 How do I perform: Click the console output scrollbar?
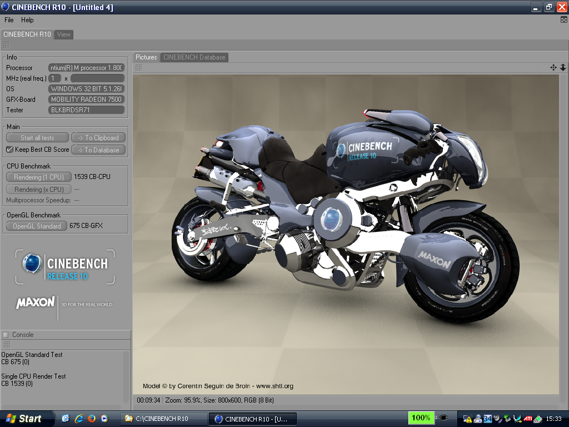click(126, 378)
